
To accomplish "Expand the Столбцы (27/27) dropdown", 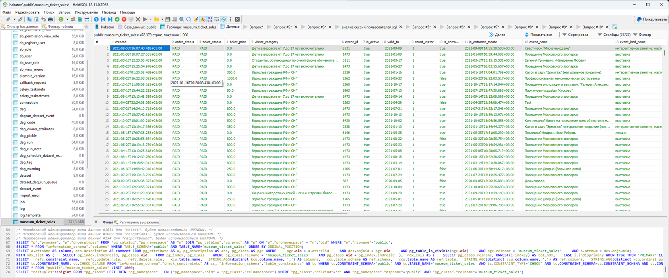I will (x=614, y=35).
